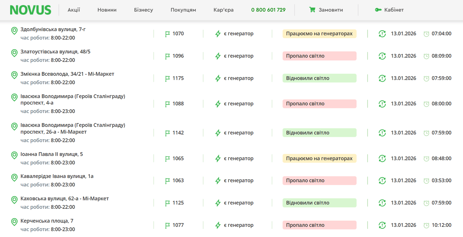The height and width of the screenshot is (237, 463).
Task: Click the Замовити order link
Action: 330,10
